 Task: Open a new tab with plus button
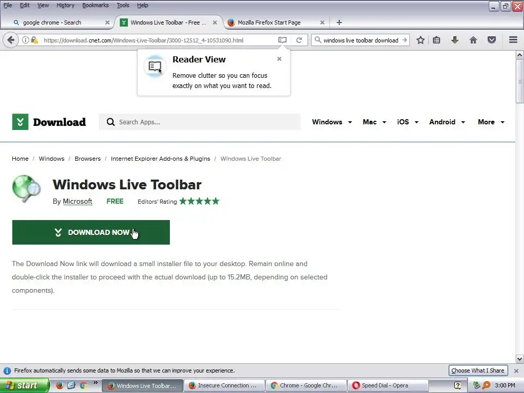coord(339,23)
